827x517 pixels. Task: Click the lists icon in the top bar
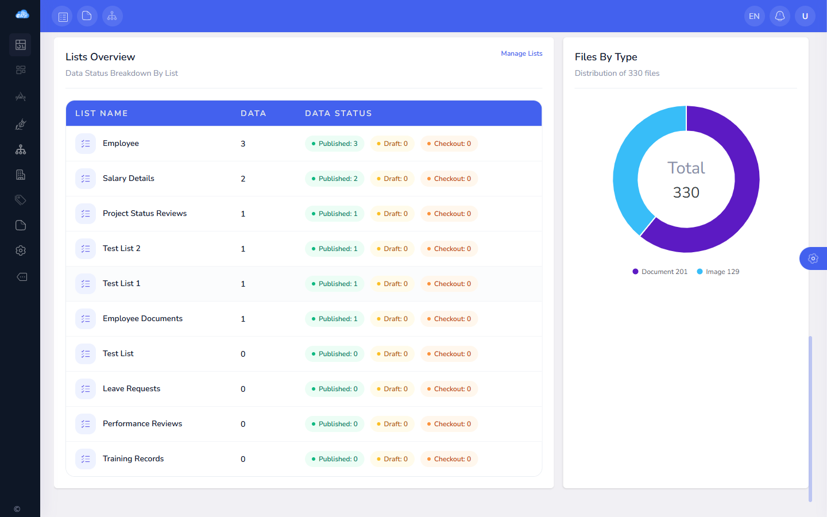coord(63,16)
